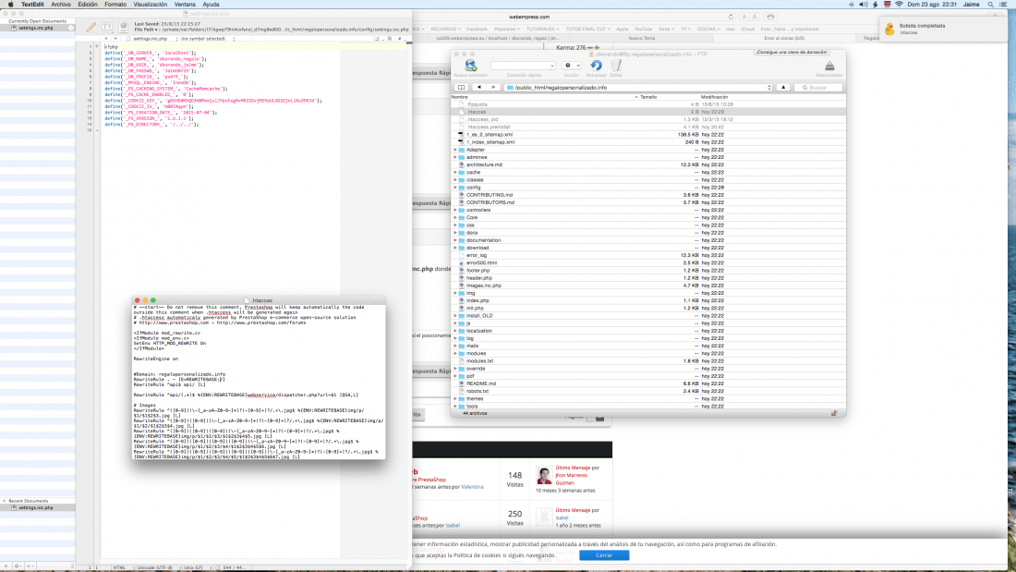Select the architecture.md file
Image resolution: width=1016 pixels, height=572 pixels.
484,164
